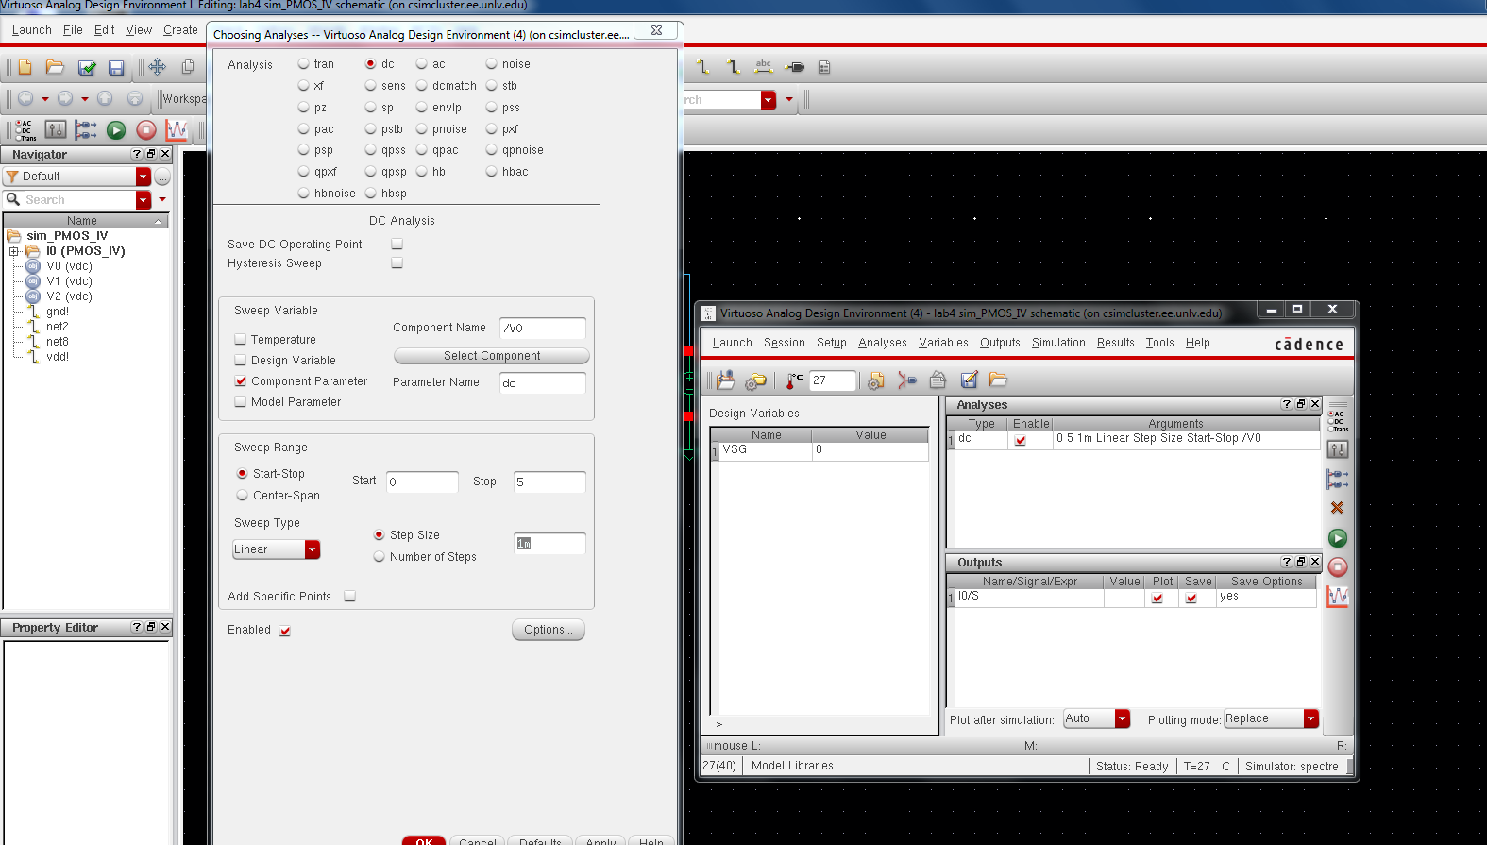
Task: Click V0 (vdc) item in Navigator tree
Action: [69, 266]
